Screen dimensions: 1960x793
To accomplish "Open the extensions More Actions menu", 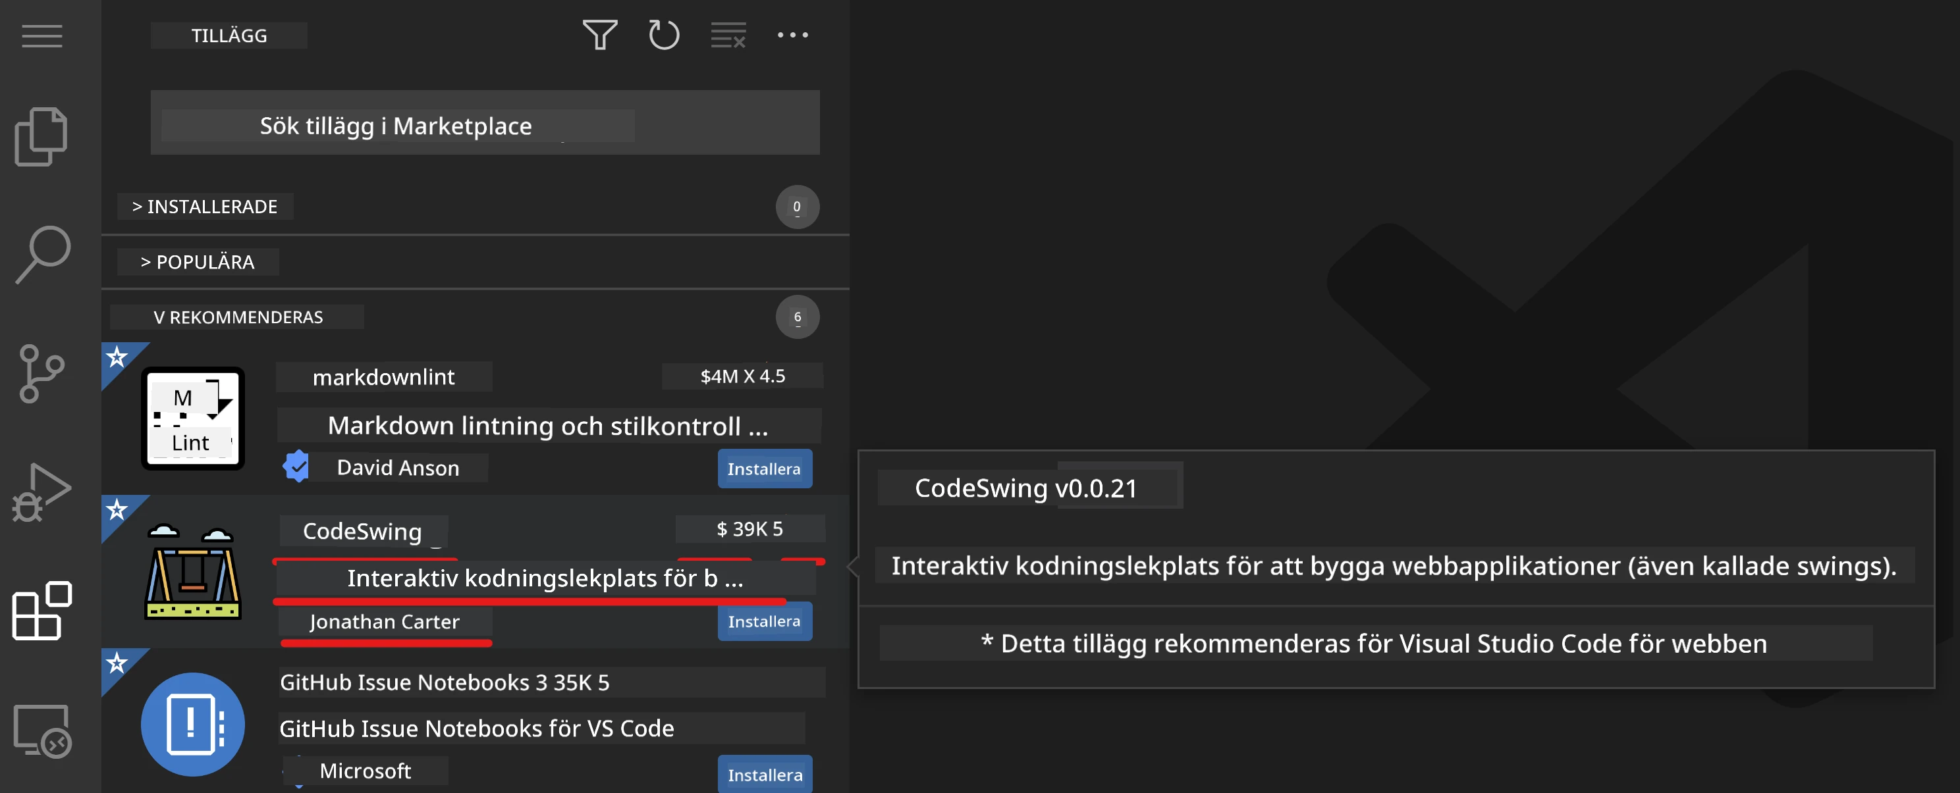I will (x=793, y=35).
